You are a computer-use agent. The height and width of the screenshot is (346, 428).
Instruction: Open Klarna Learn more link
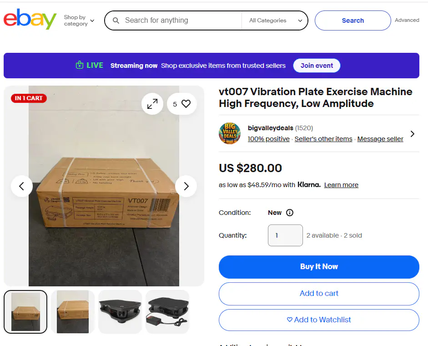pos(341,185)
